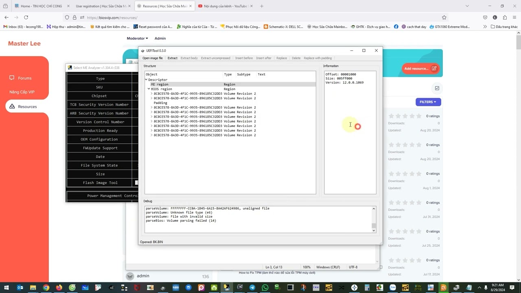Open the Facebook bookmark icon
Viewport: 521px width, 293px height.
point(396,27)
